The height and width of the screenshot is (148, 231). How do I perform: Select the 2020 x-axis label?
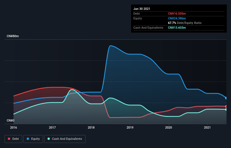(x=169, y=127)
